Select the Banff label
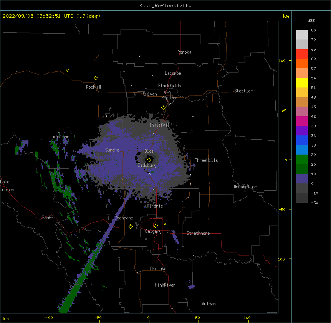331x323 pixels. click(48, 218)
